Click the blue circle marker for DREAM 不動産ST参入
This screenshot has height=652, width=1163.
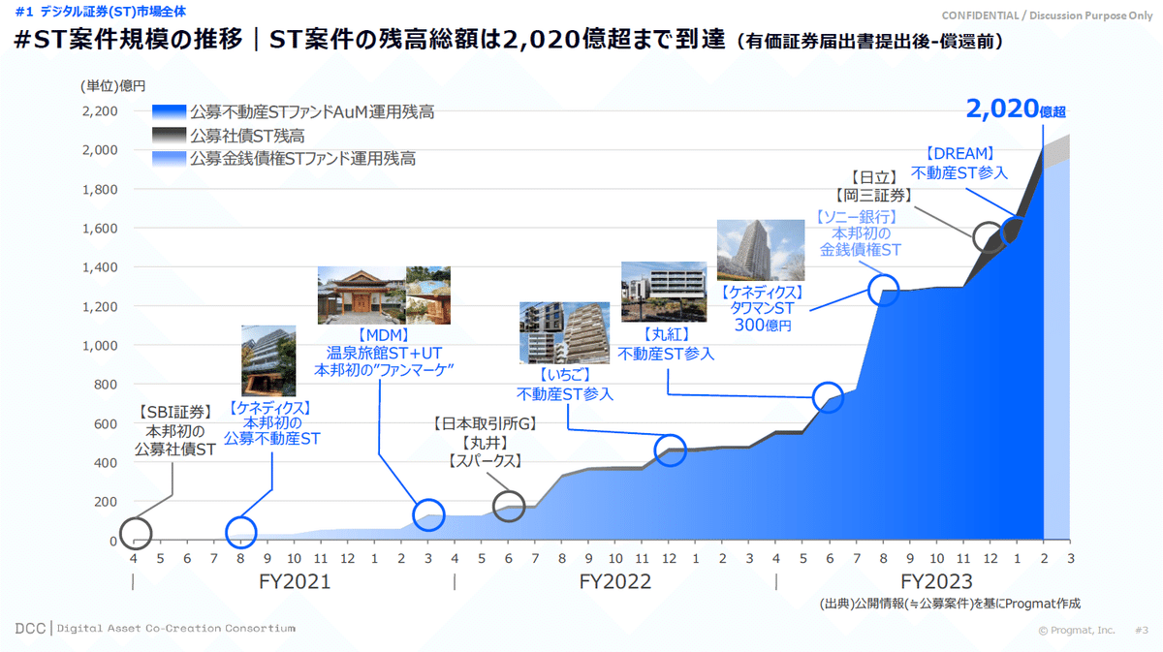(1014, 231)
